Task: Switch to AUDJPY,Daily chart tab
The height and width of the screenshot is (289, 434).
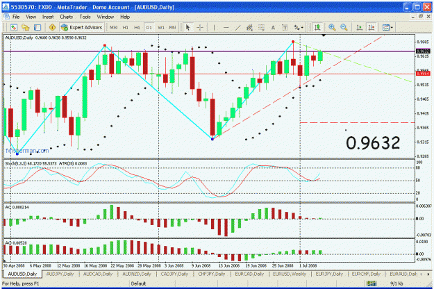Action: pos(60,274)
